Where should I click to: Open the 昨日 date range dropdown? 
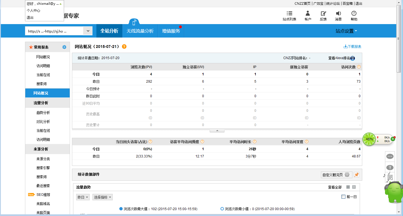(83, 197)
